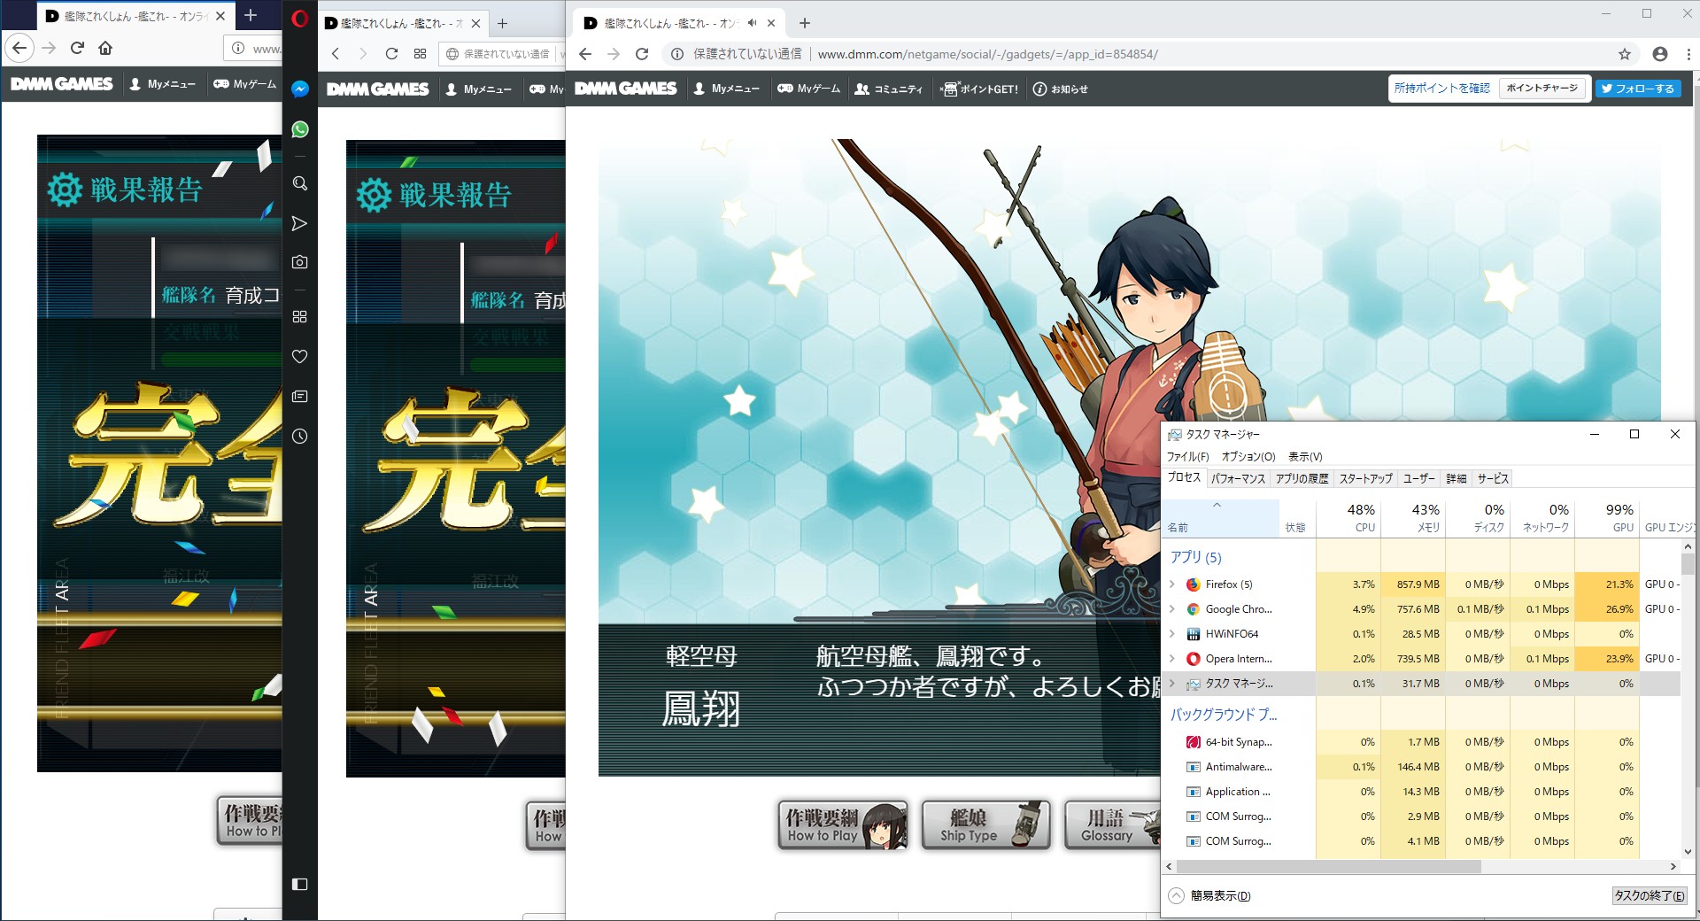This screenshot has width=1700, height=921.
Task: Open WhatsApp in Opera sidebar
Action: click(300, 129)
